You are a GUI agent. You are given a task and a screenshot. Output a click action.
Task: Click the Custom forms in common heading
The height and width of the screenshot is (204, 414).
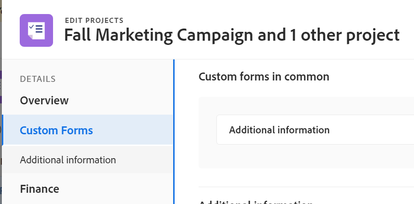tap(264, 76)
